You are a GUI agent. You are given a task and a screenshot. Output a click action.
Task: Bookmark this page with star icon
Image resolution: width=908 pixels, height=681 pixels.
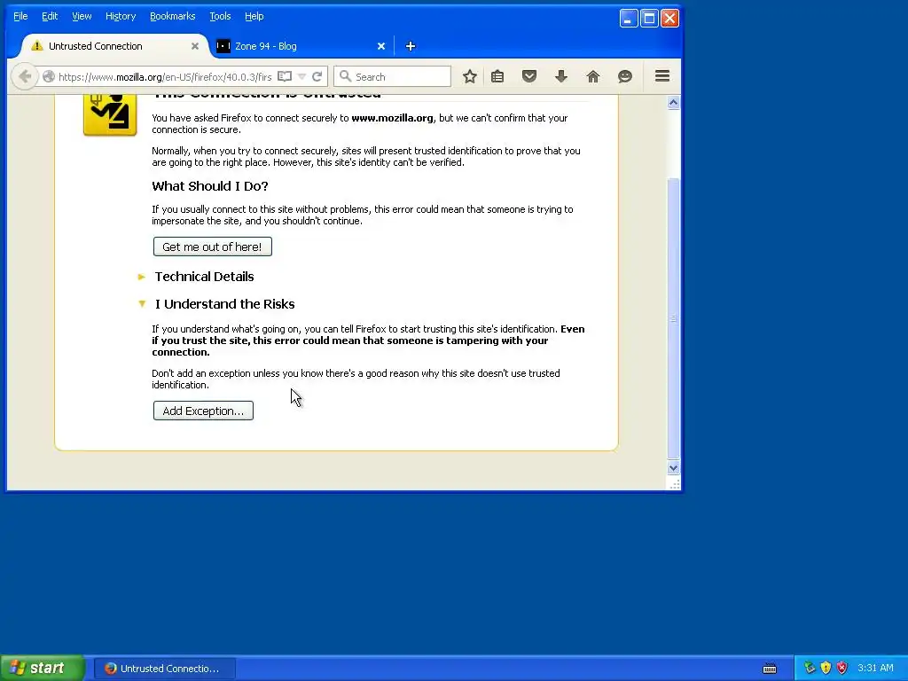click(x=470, y=76)
